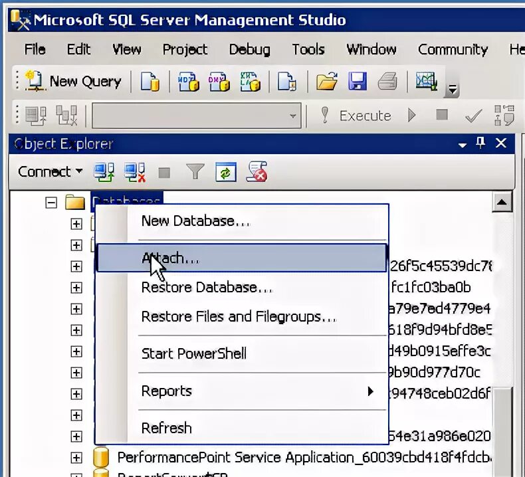The width and height of the screenshot is (525, 477).
Task: Click the Databases folder icon
Action: tap(74, 202)
